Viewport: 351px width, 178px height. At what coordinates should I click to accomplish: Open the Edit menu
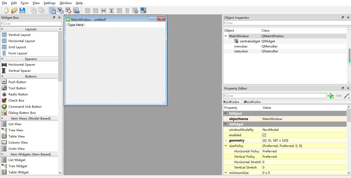pos(14,3)
